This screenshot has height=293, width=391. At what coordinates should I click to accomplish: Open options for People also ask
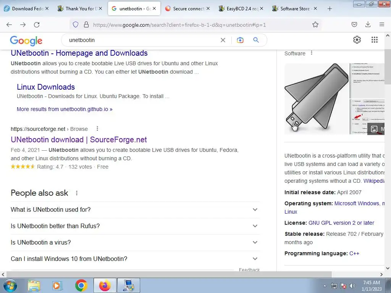point(76,193)
